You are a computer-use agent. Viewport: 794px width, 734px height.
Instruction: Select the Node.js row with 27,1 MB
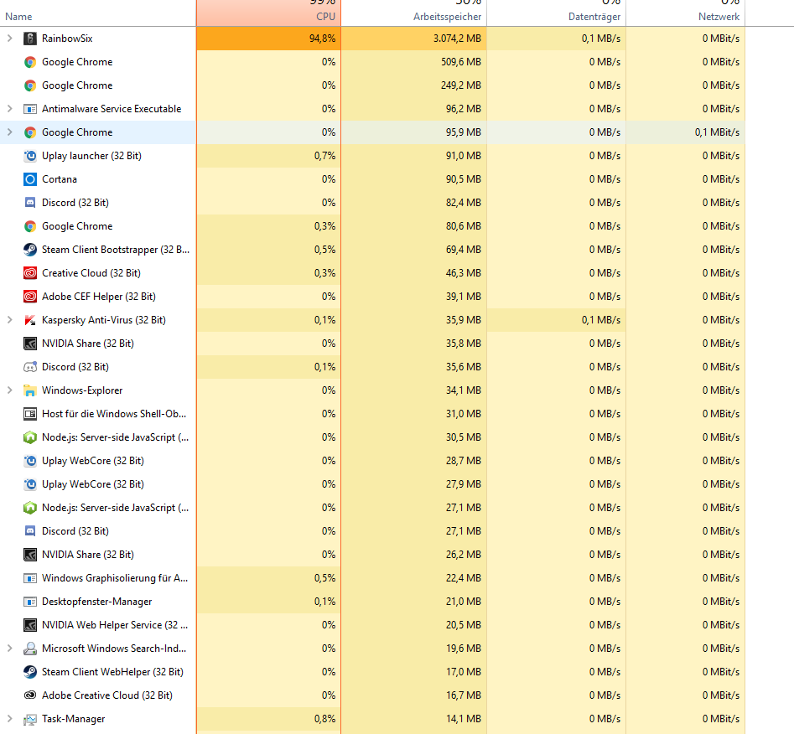coord(372,508)
